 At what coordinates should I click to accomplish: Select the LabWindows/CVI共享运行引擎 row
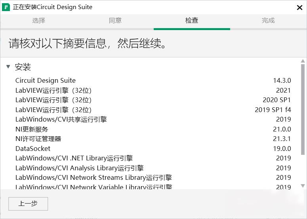click(x=153, y=119)
